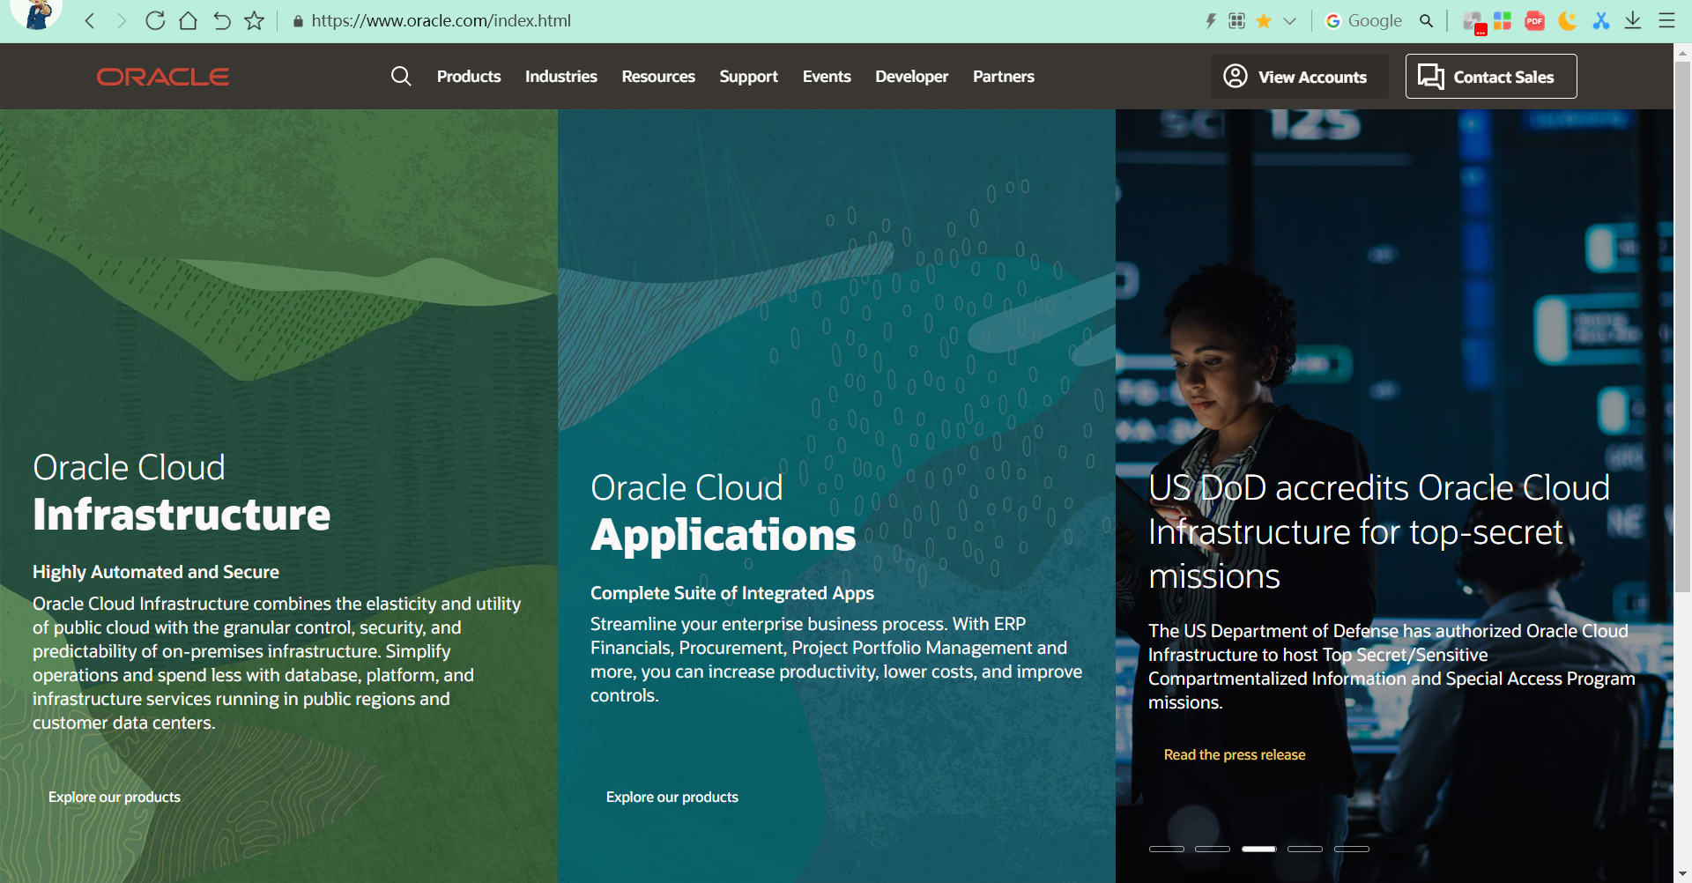Open the colorful four-squares extension

click(x=1503, y=20)
